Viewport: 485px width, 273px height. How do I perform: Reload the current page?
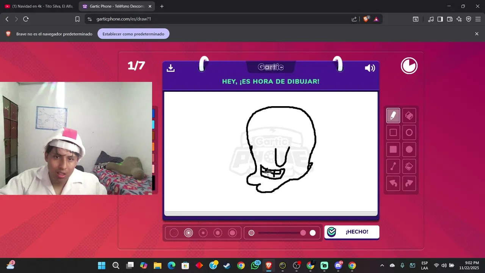pyautogui.click(x=26, y=19)
